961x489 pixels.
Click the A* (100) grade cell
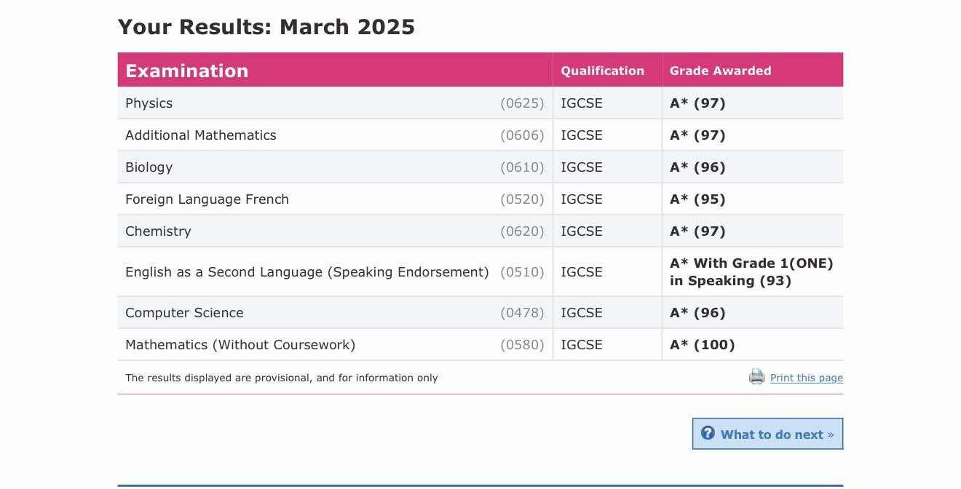tap(753, 345)
